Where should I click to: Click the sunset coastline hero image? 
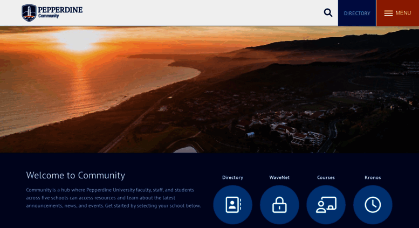209,89
